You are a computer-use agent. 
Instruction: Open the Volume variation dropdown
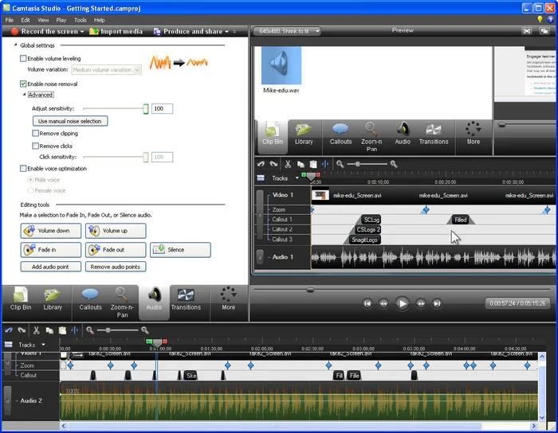tap(107, 70)
